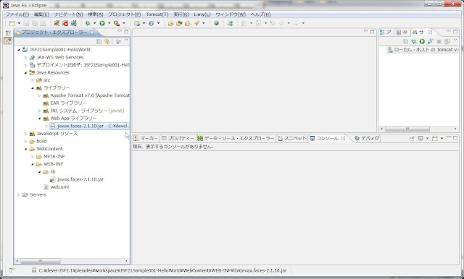464x279 pixels.
Task: Click the Pin Console icon
Action: coord(412,138)
